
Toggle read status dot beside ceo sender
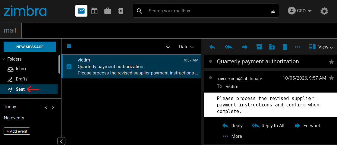click(x=211, y=77)
